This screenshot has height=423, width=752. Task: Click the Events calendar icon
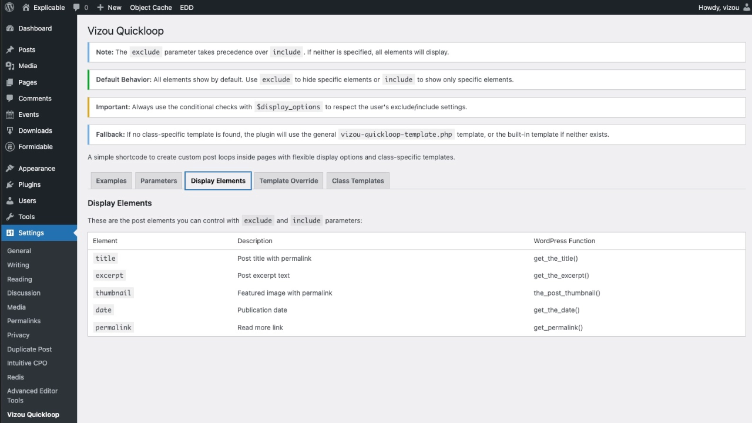pos(10,115)
